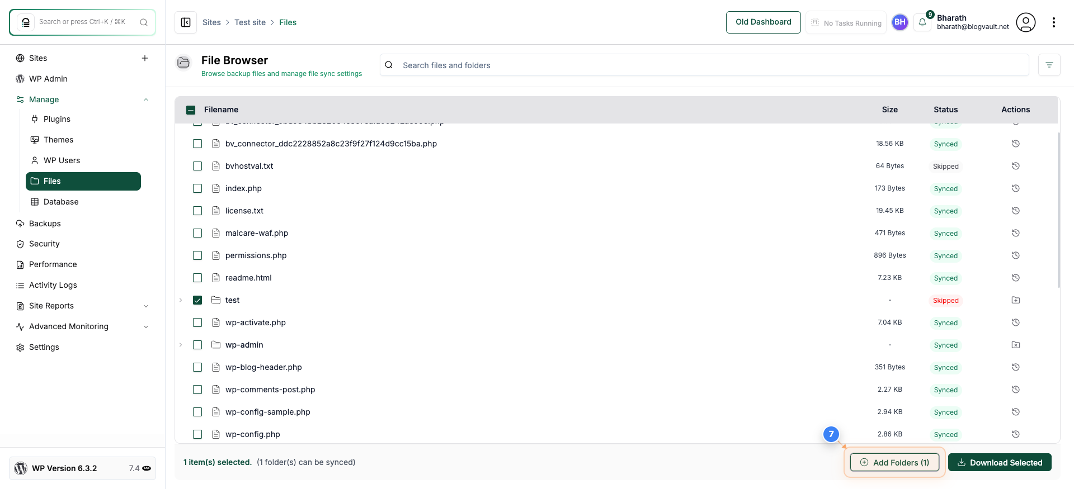Image resolution: width=1074 pixels, height=489 pixels.
Task: Check the license.txt checkbox
Action: [x=197, y=211]
